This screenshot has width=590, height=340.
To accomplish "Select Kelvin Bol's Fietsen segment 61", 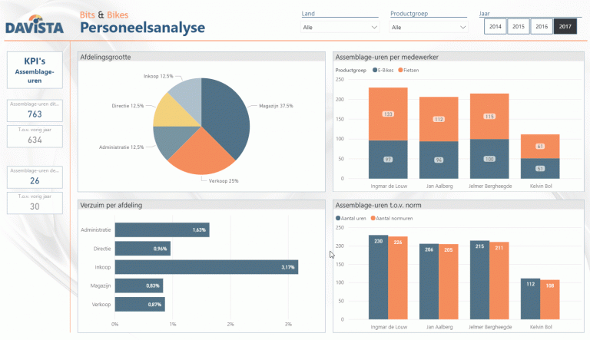I will coord(540,147).
